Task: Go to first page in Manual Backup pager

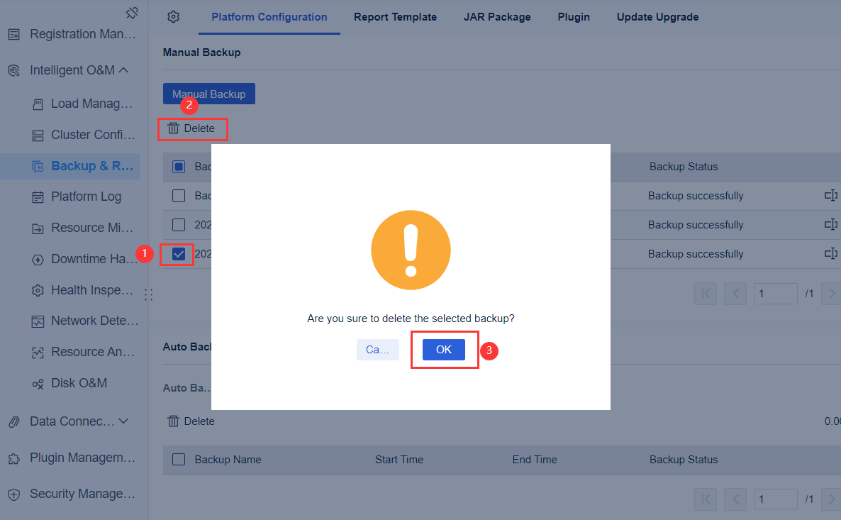Action: click(x=706, y=294)
